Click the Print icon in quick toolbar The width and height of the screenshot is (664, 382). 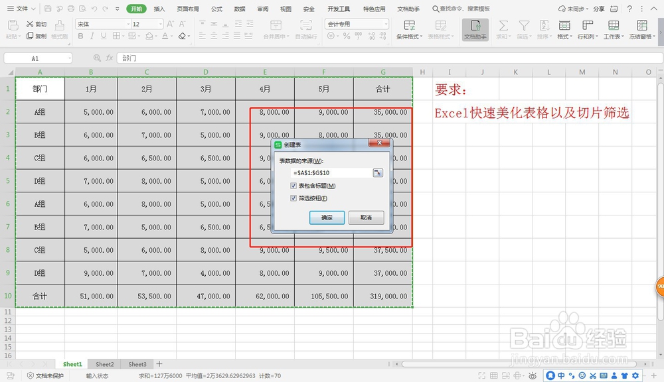pyautogui.click(x=71, y=9)
